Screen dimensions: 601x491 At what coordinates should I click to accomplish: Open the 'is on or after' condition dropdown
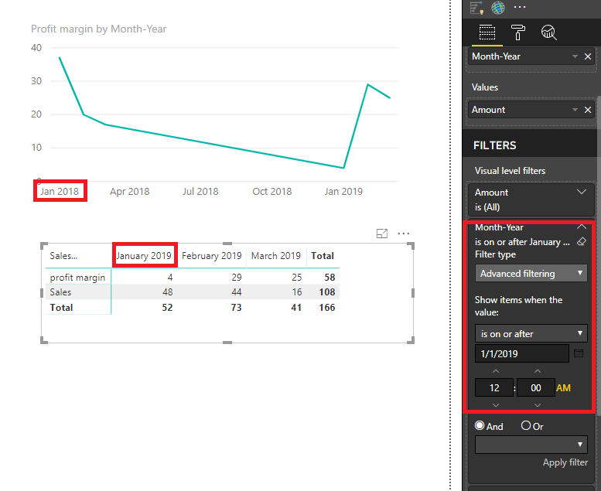point(531,333)
